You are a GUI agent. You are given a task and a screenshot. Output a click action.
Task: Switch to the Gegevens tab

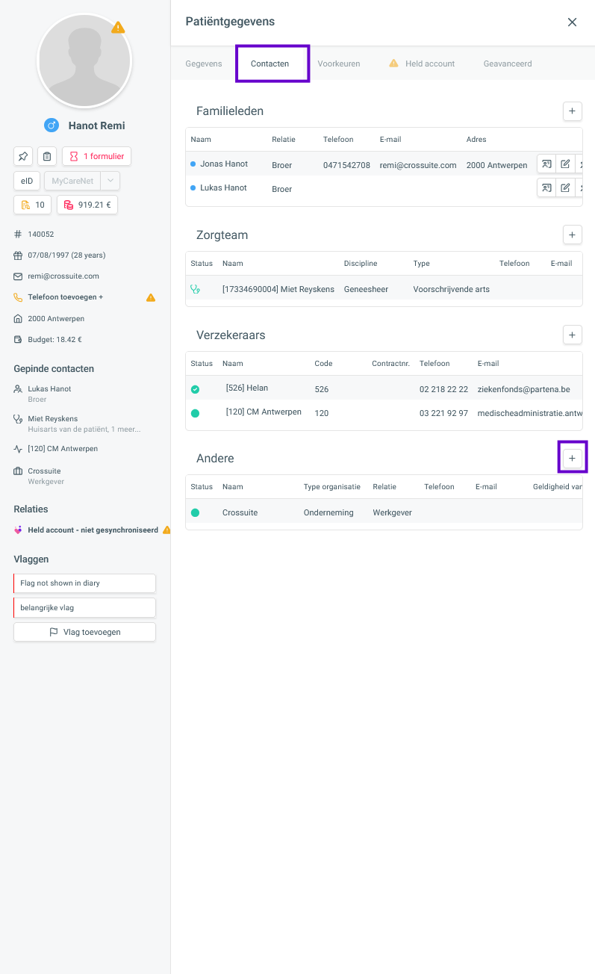coord(204,63)
